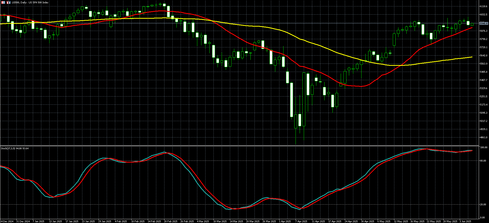Click the 5407.7 price scale label
This screenshot has height=223, width=489.
(x=484, y=80)
